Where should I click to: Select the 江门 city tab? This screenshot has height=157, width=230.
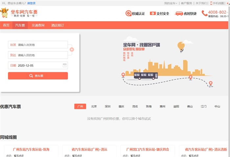pos(204,107)
